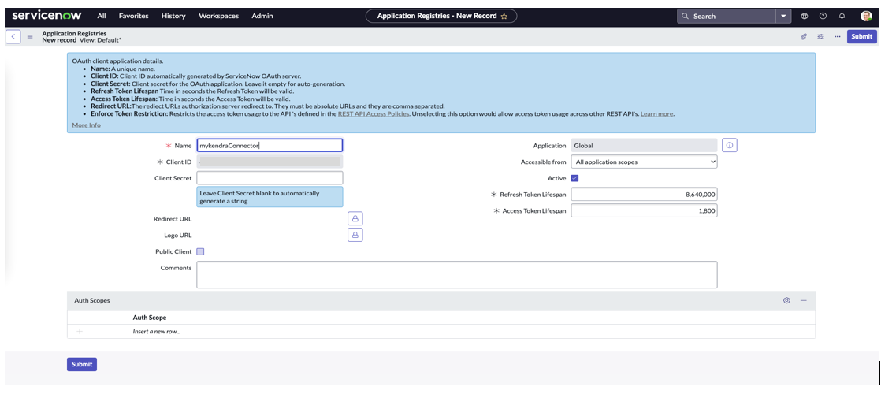Expand the search scope dropdown arrow
881x394 pixels.
coord(783,17)
